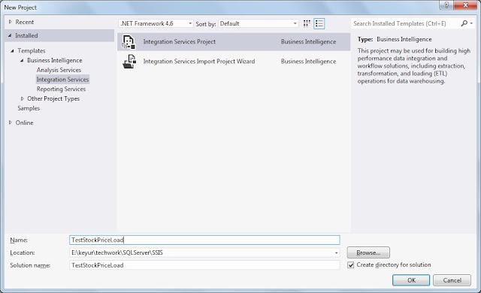This screenshot has width=481, height=293.
Task: Select Reporting Services in the tree
Action: (61, 89)
